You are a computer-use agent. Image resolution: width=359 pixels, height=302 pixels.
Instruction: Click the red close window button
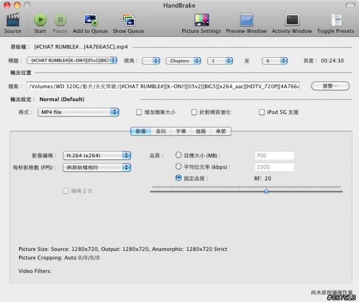[7, 5]
